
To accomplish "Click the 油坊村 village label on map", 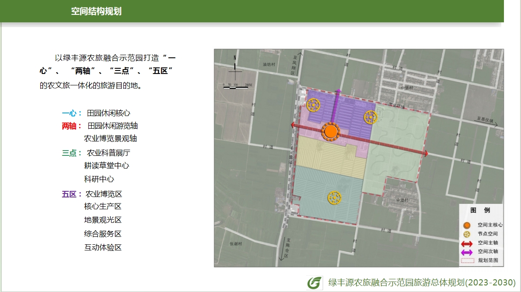I will pos(269,64).
